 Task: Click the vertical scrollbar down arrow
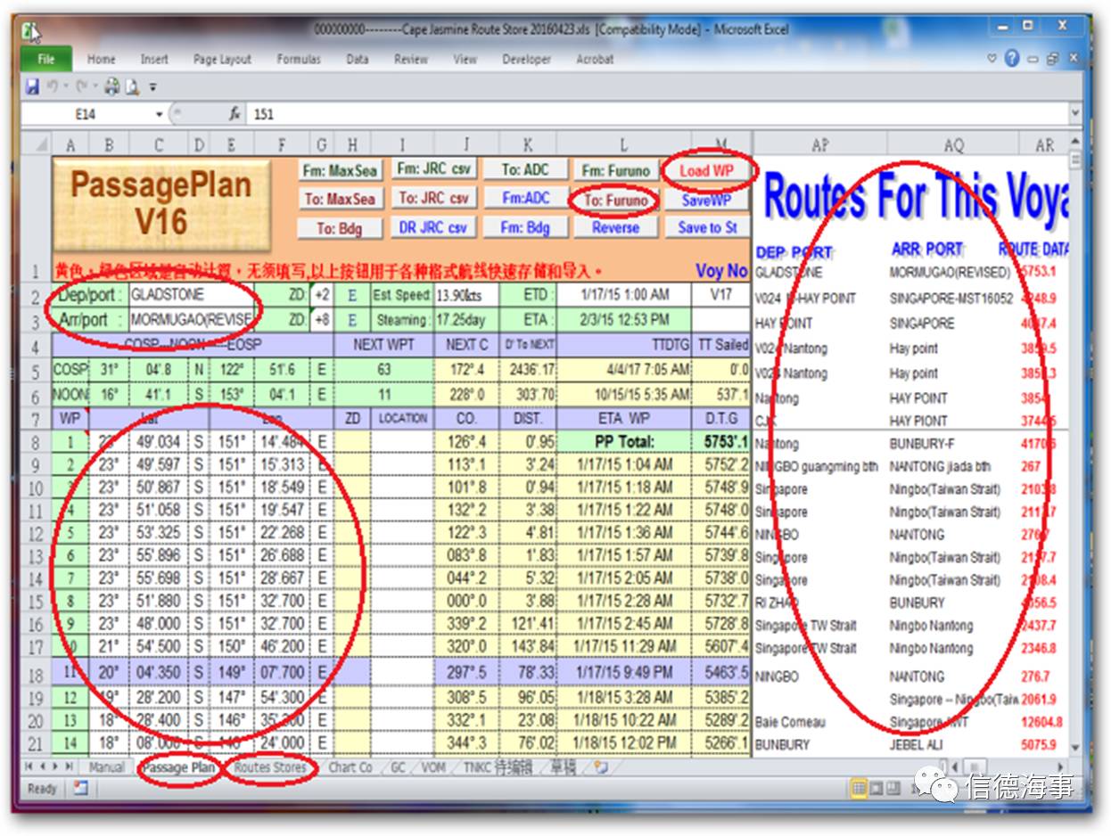pos(1075,748)
